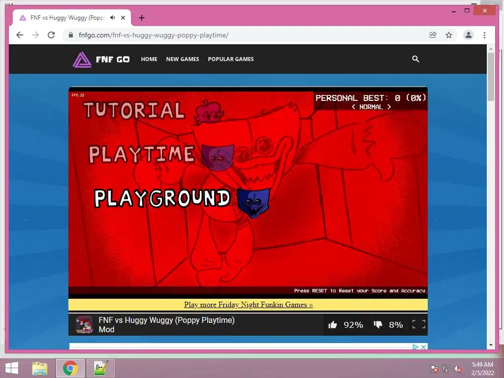Open File Explorer from the taskbar

pyautogui.click(x=40, y=368)
